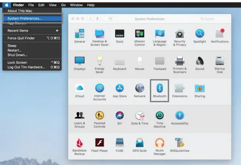Viewport: 241px width, 165px height.
Task: Open the Bluetooth preference pane
Action: [x=159, y=91]
